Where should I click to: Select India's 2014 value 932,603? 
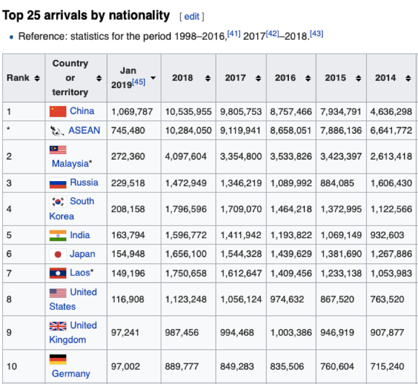click(387, 235)
